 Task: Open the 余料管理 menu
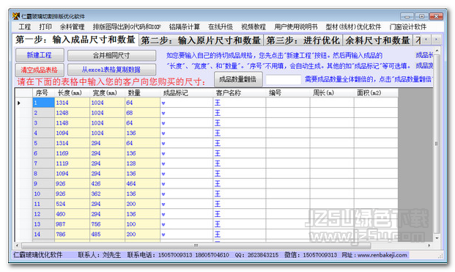pyautogui.click(x=73, y=27)
